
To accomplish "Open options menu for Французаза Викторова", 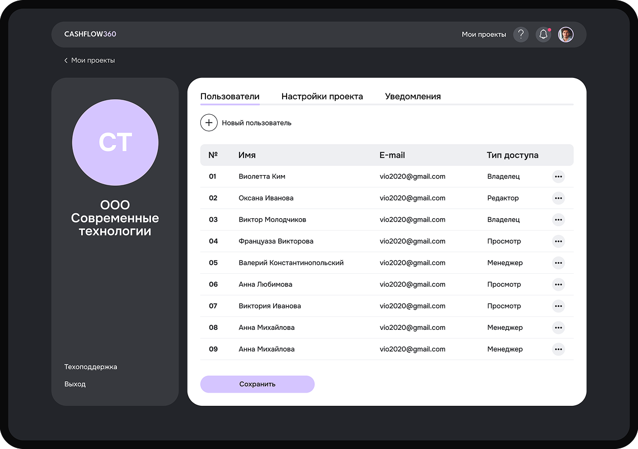I will coord(558,241).
